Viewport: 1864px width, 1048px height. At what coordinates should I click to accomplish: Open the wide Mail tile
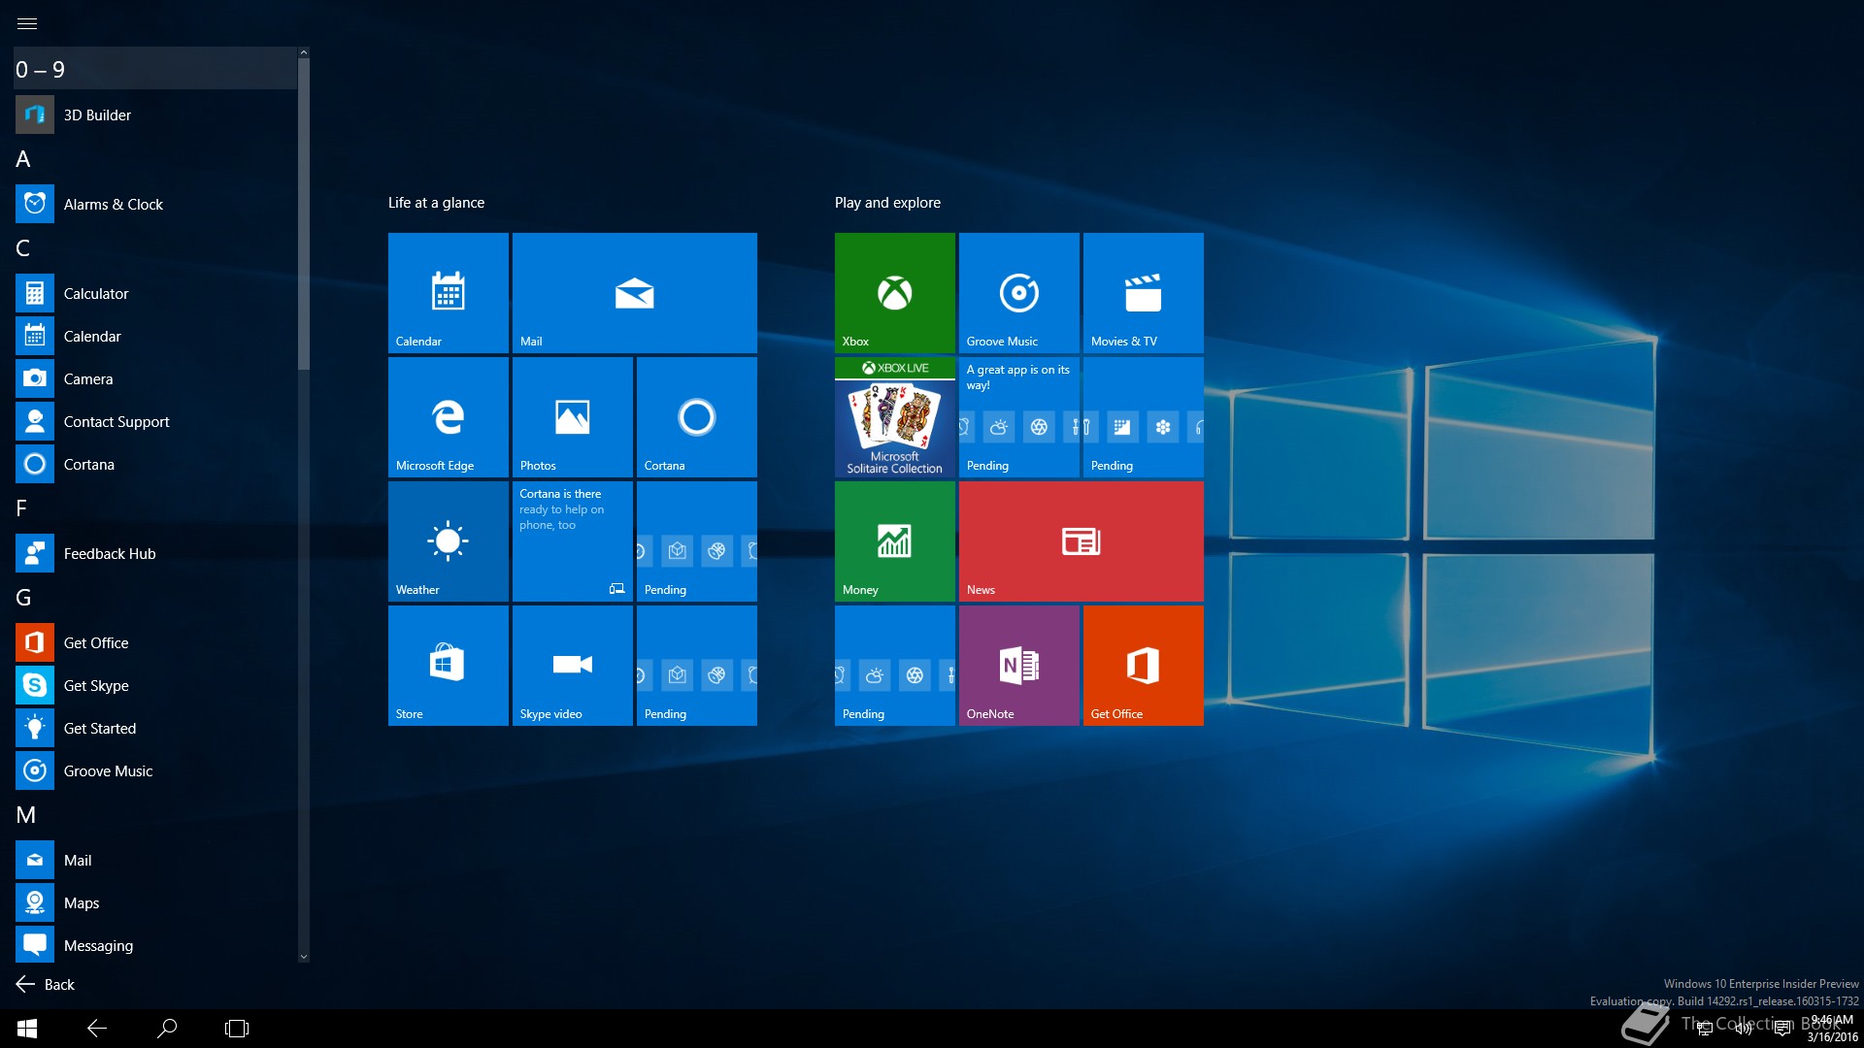[x=635, y=293]
